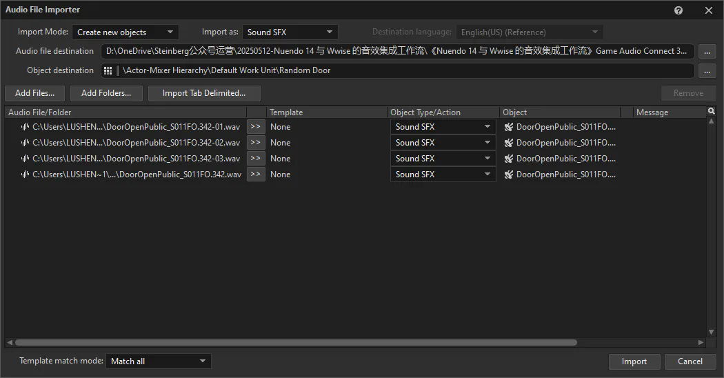The height and width of the screenshot is (378, 724).
Task: Click Template None for 342-03.wav
Action: [x=280, y=159]
